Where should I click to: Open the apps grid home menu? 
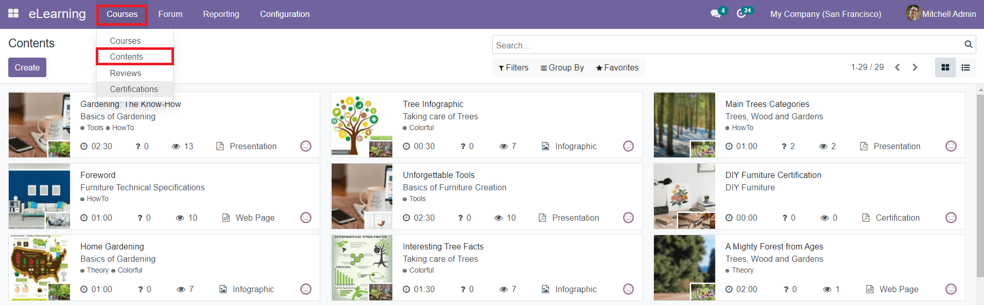13,13
